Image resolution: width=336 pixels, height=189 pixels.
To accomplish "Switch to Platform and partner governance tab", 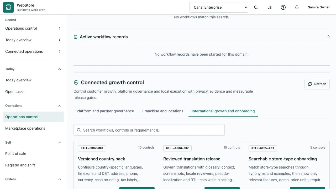I will click(x=105, y=111).
